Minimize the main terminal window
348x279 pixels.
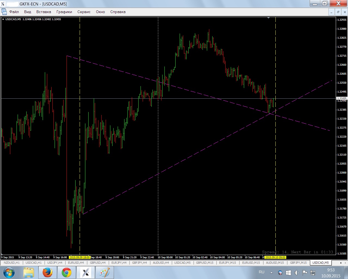pyautogui.click(x=315, y=4)
